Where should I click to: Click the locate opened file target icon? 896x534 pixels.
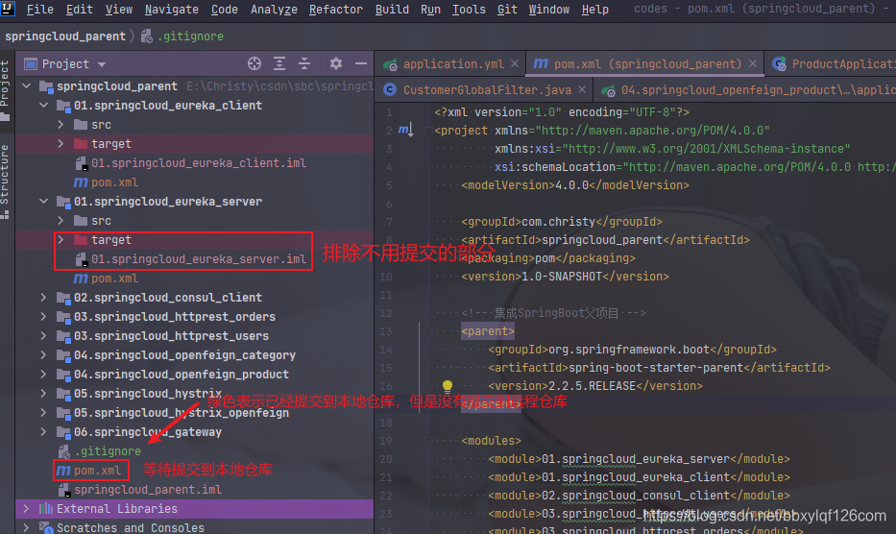click(x=254, y=63)
